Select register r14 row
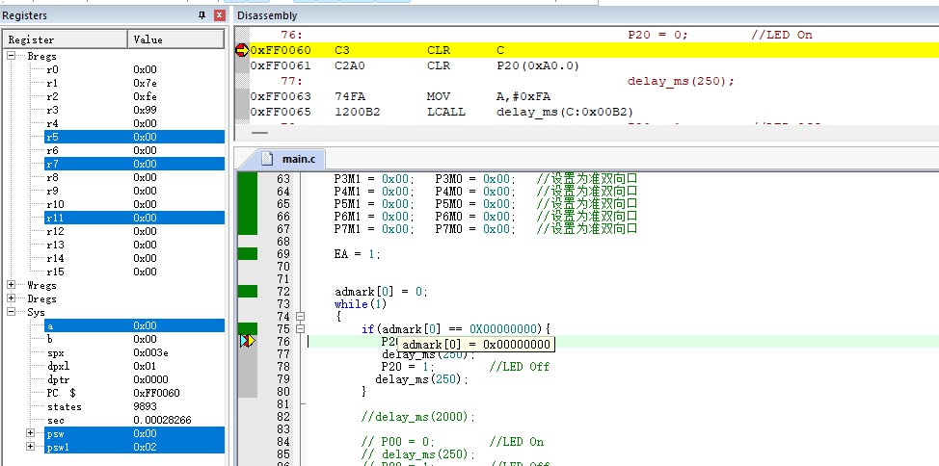The height and width of the screenshot is (466, 939). [x=134, y=258]
